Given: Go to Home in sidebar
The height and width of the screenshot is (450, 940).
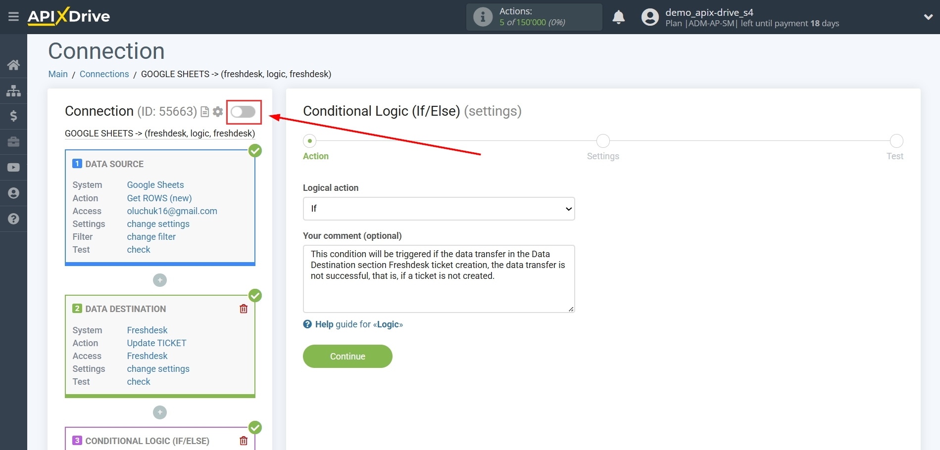Looking at the screenshot, I should click(13, 65).
